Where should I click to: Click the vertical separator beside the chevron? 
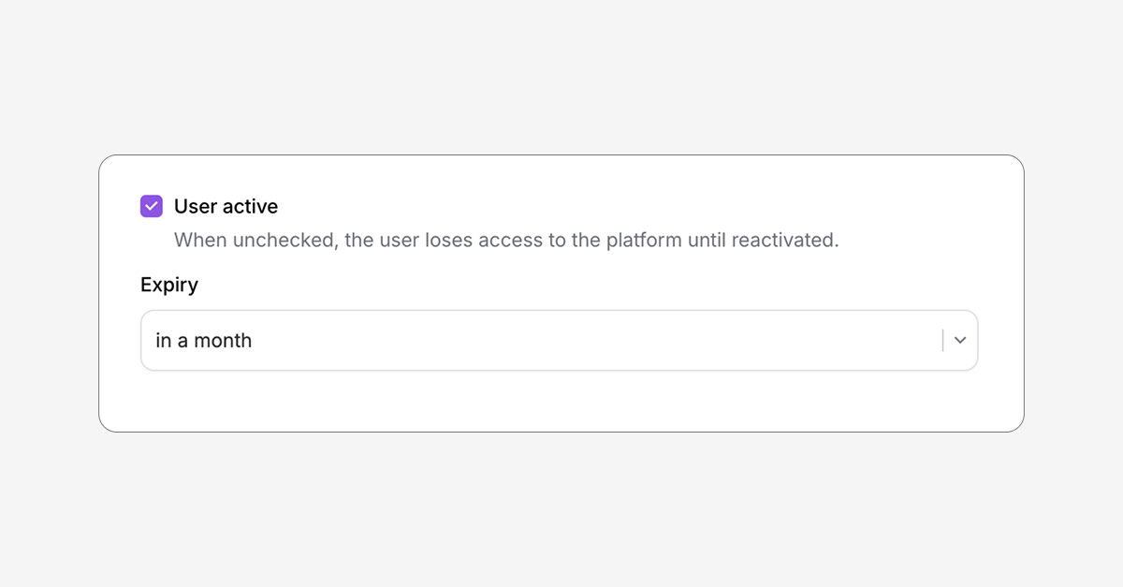pos(942,341)
